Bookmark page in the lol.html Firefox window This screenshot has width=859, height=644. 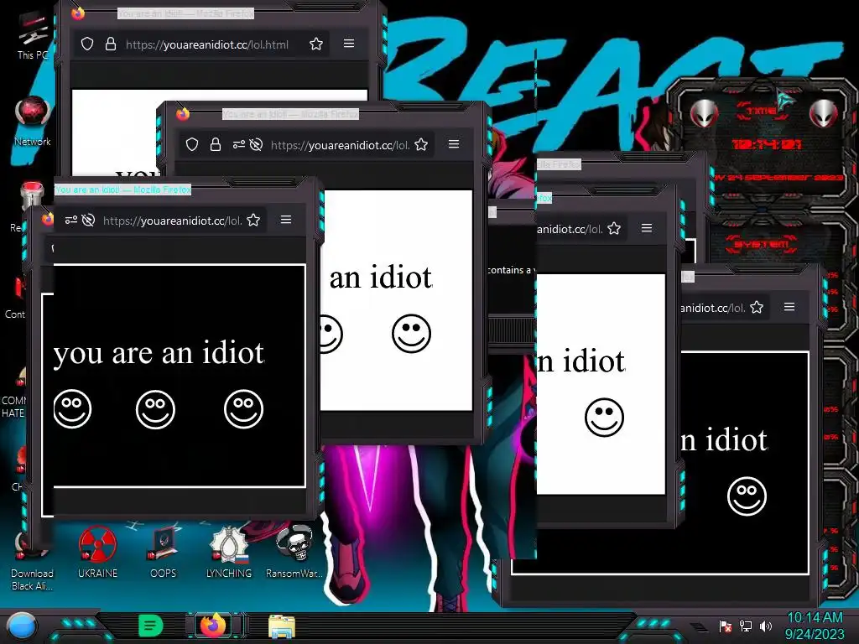pyautogui.click(x=316, y=44)
